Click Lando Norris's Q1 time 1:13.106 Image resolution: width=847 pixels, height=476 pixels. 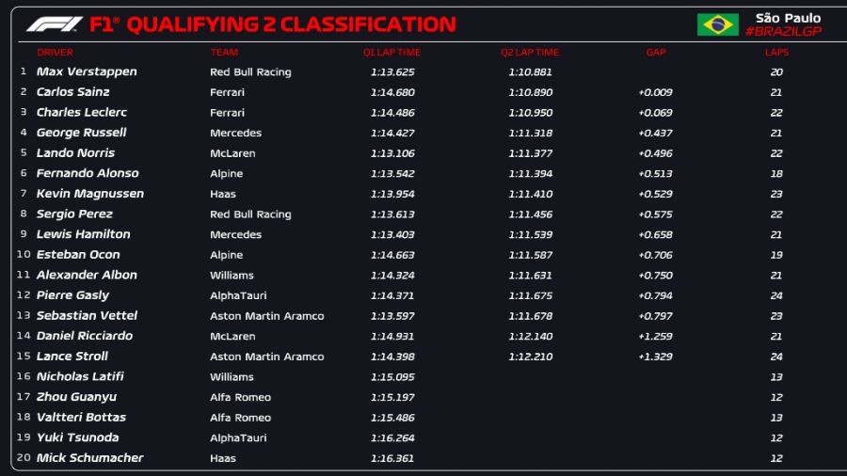(x=392, y=153)
